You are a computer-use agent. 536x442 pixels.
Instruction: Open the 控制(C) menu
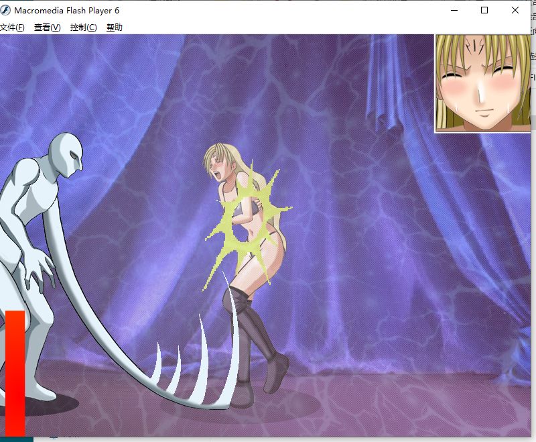pos(83,27)
